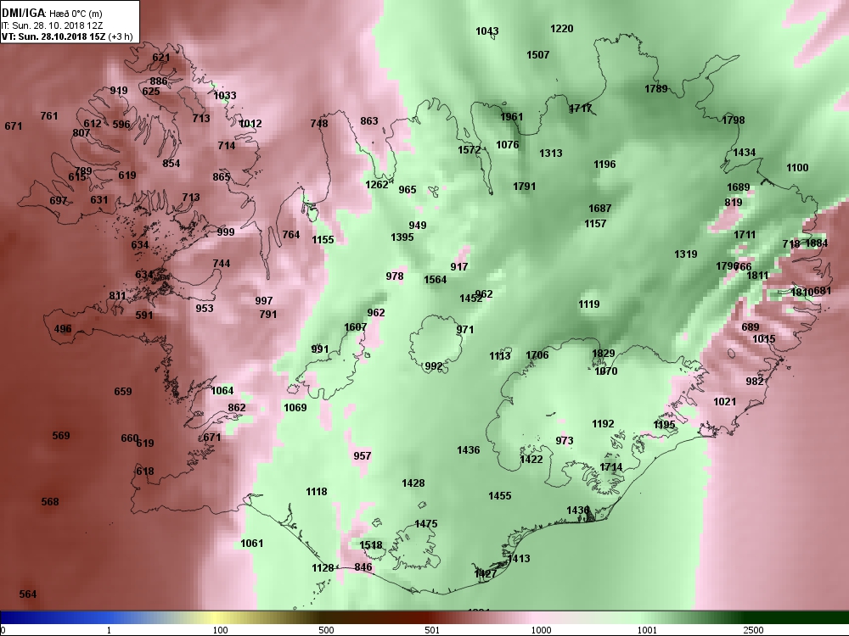The height and width of the screenshot is (636, 849).
Task: Click the 500 label on color scale
Action: click(326, 630)
